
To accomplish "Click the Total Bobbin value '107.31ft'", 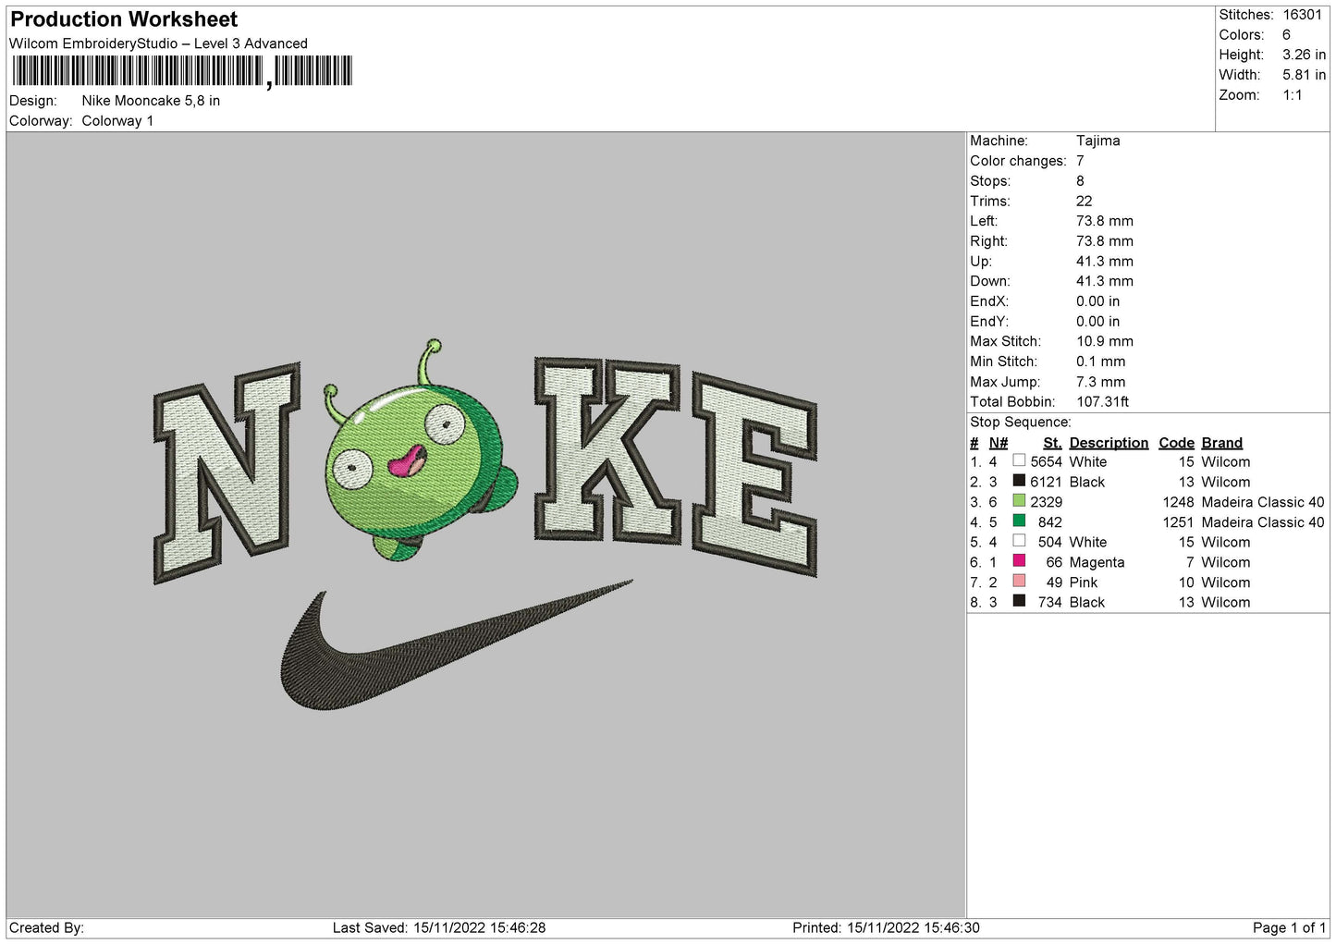I will 1103,402.
